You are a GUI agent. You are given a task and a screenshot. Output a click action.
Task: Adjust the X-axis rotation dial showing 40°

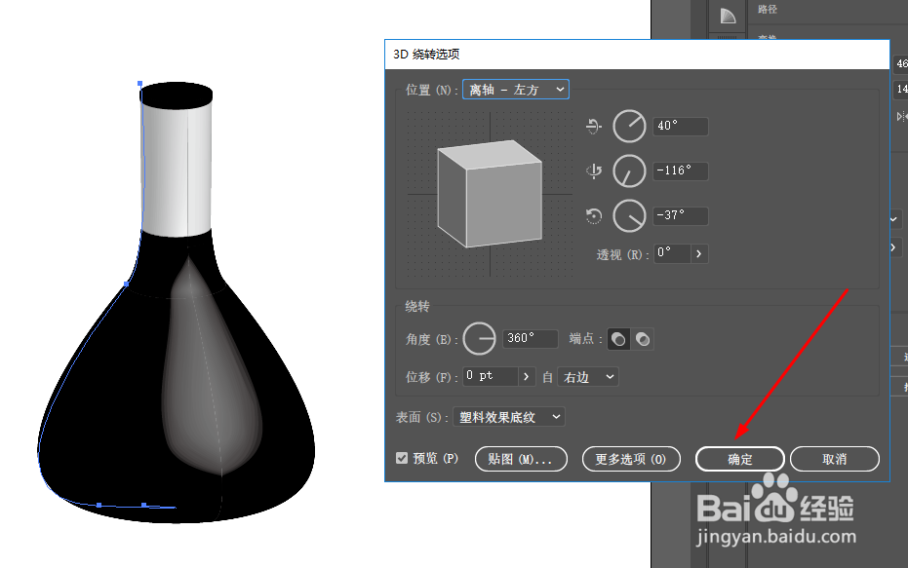pos(629,126)
